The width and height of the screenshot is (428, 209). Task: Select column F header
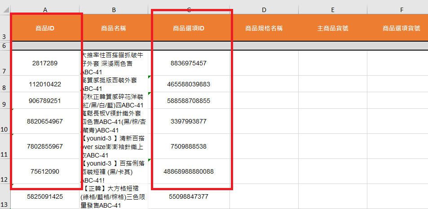[401, 9]
